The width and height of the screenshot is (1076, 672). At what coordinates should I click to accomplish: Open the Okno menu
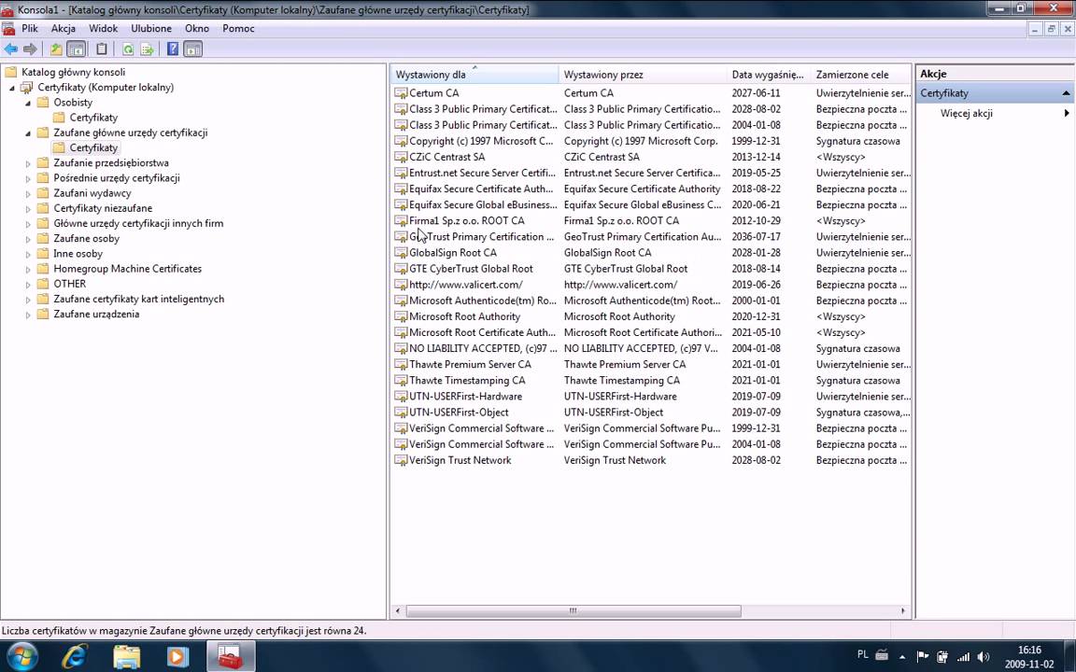[197, 28]
